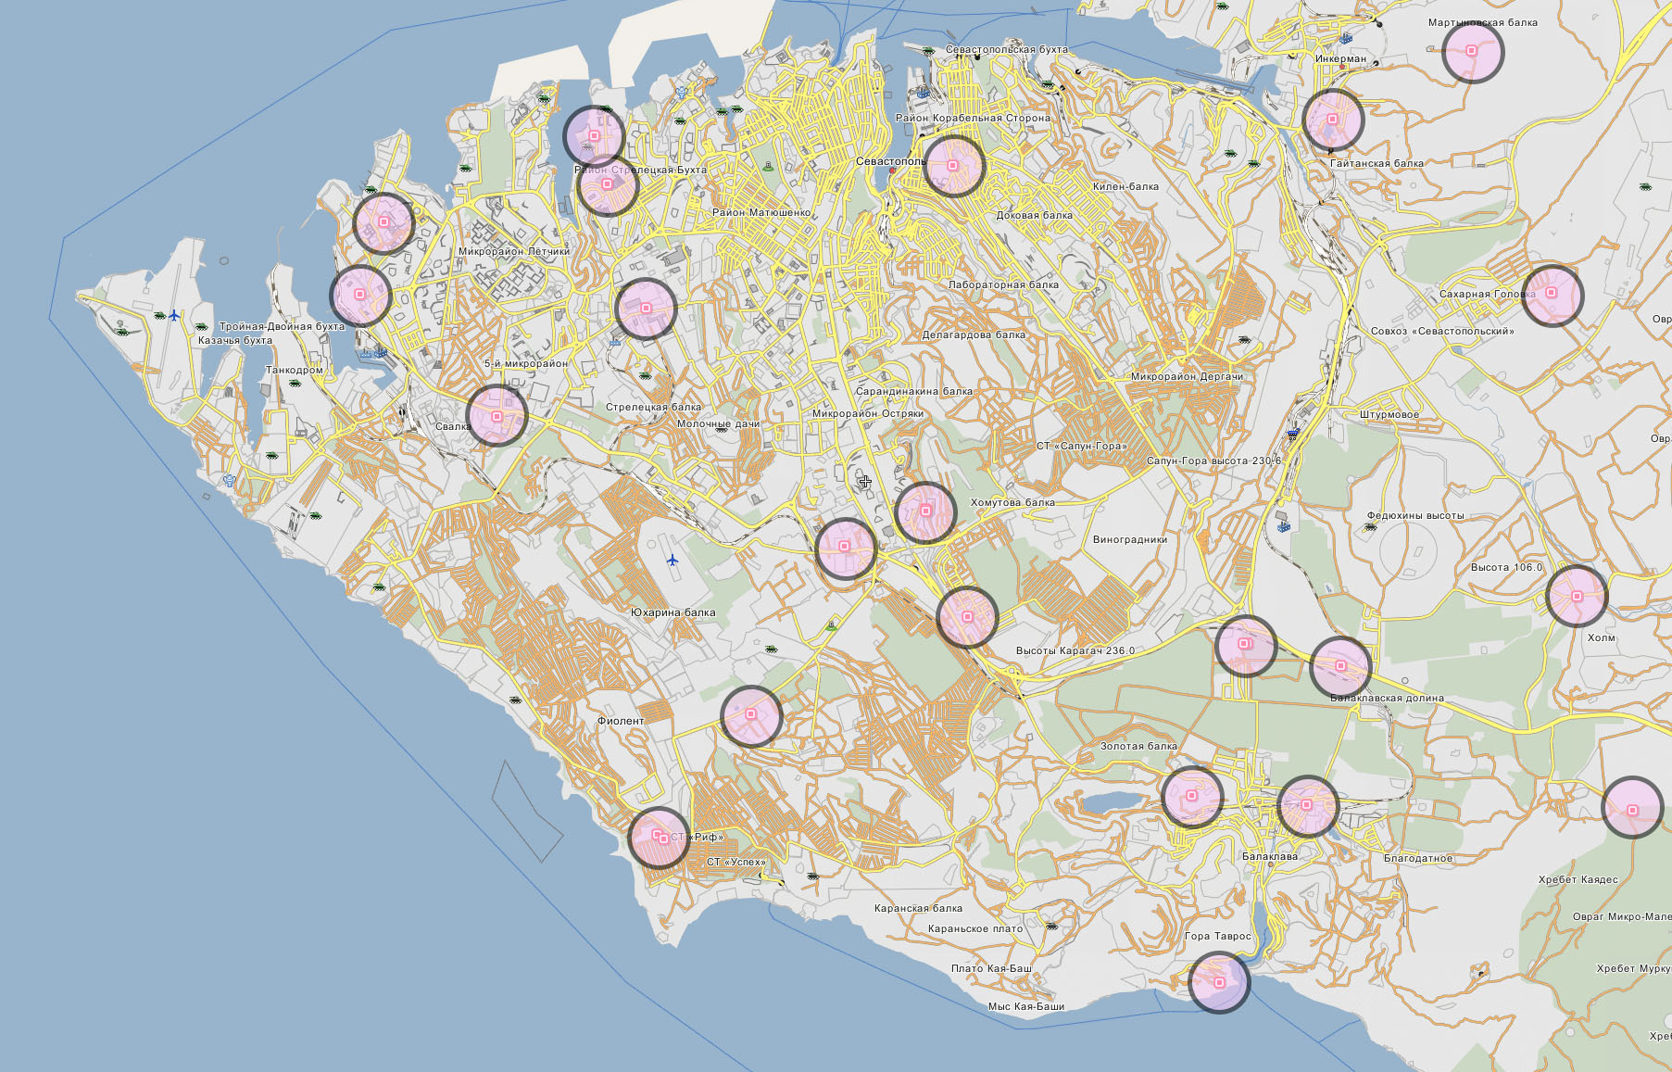Select the tank icon near Фиолент coast

pyautogui.click(x=515, y=700)
